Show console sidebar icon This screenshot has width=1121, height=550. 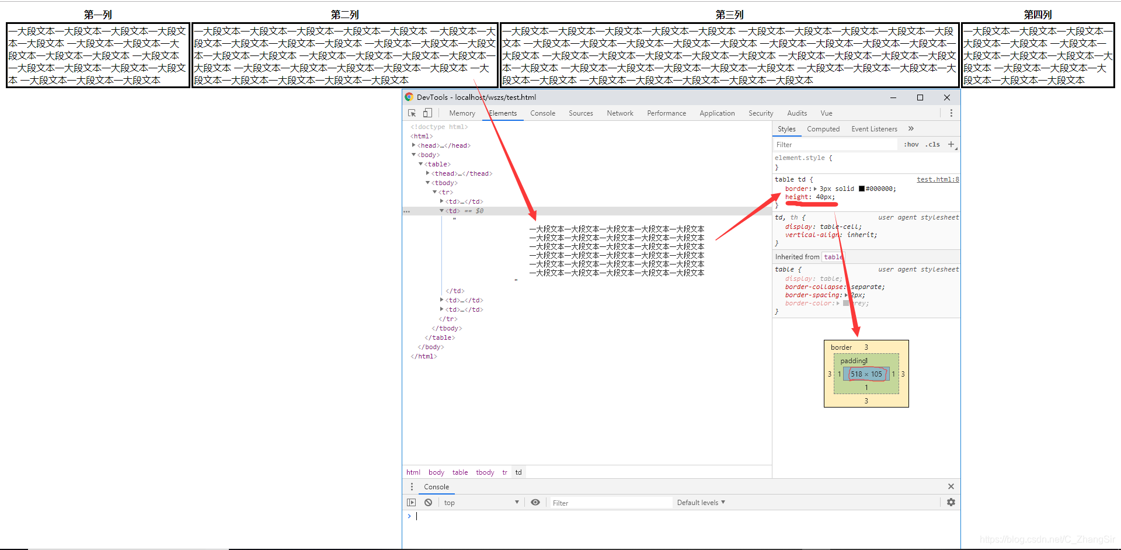412,502
